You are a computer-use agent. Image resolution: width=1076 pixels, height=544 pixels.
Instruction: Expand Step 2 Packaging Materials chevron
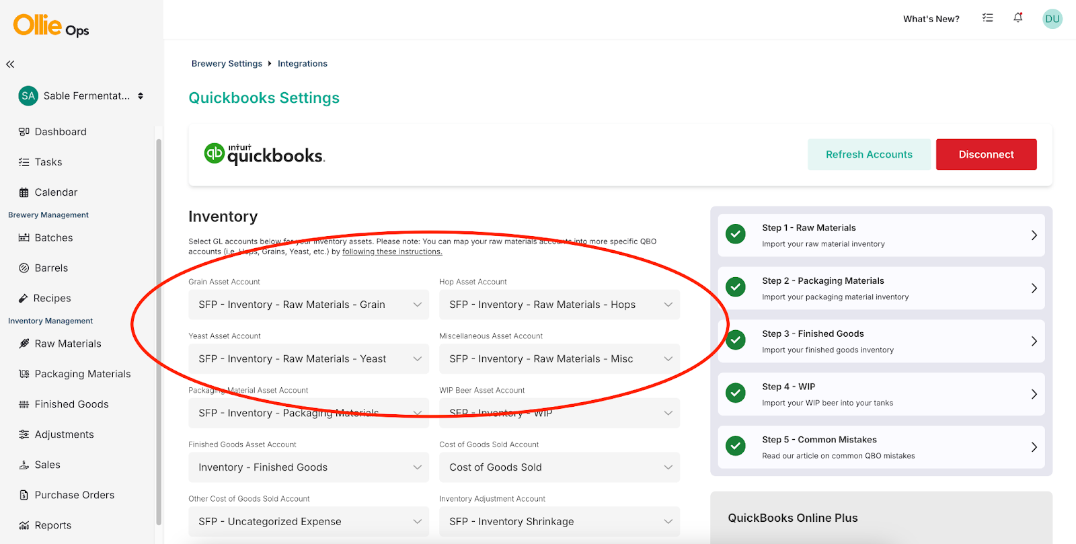tap(1034, 288)
